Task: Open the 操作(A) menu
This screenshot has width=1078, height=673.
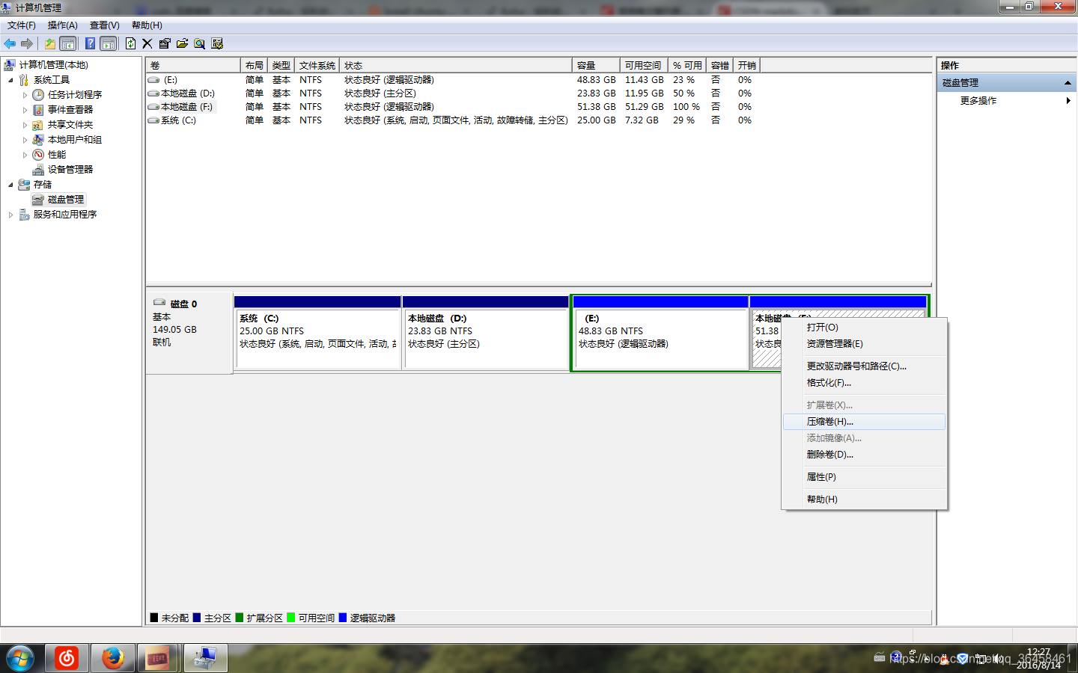Action: click(x=63, y=25)
